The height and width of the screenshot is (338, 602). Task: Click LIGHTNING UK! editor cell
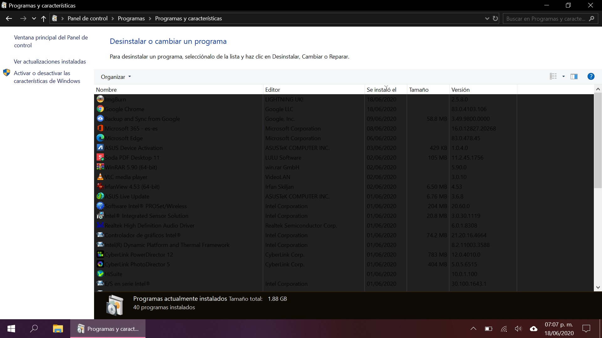point(284,99)
